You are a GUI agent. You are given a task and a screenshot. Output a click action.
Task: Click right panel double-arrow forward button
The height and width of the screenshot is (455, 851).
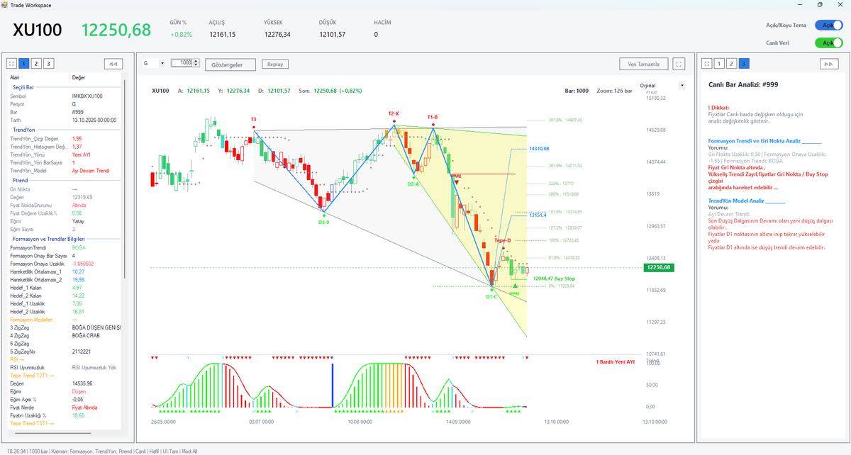(828, 63)
